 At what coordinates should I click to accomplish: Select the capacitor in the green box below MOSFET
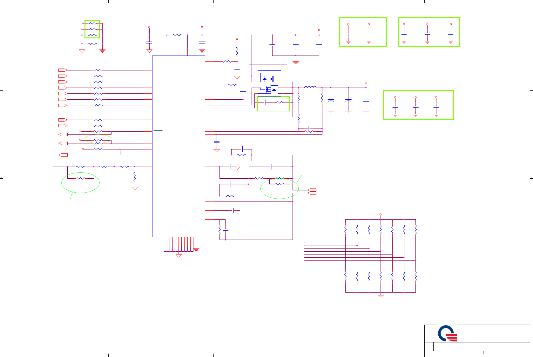click(265, 102)
